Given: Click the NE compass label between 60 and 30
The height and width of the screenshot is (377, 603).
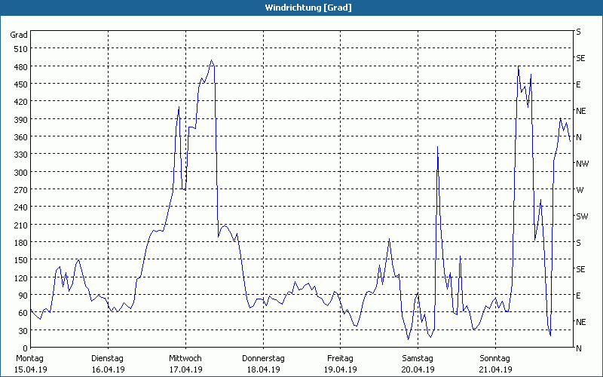Looking at the screenshot, I should pyautogui.click(x=581, y=322).
